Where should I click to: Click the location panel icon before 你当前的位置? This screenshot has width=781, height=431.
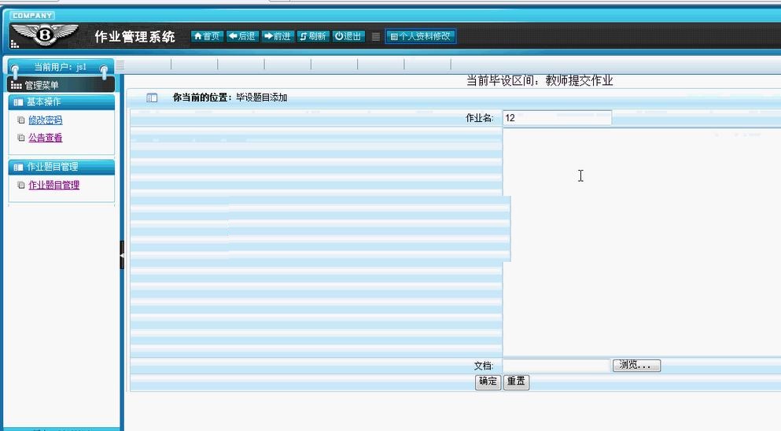click(x=152, y=98)
